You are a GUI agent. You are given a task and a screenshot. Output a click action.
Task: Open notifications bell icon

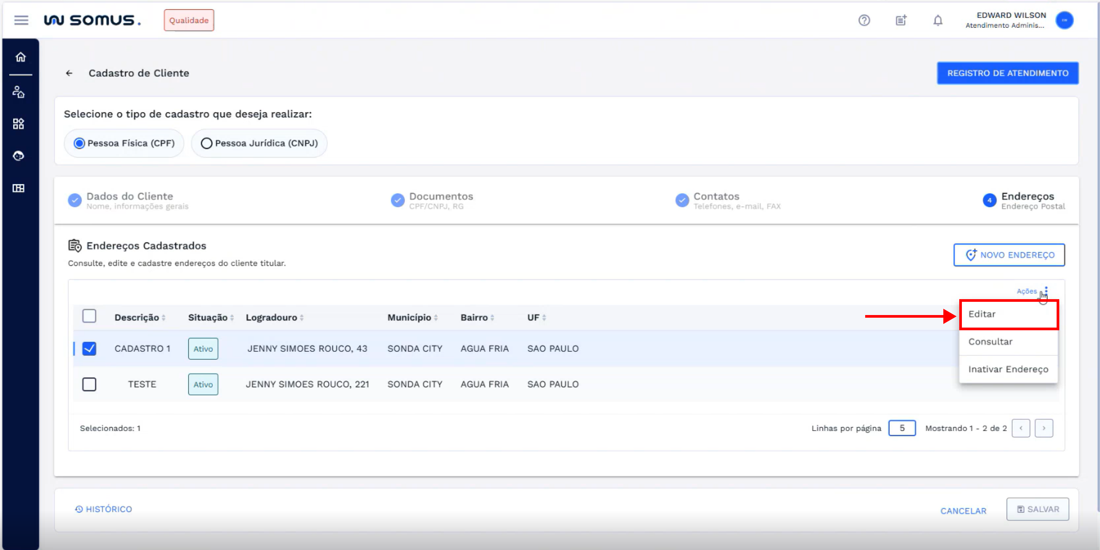pos(937,20)
